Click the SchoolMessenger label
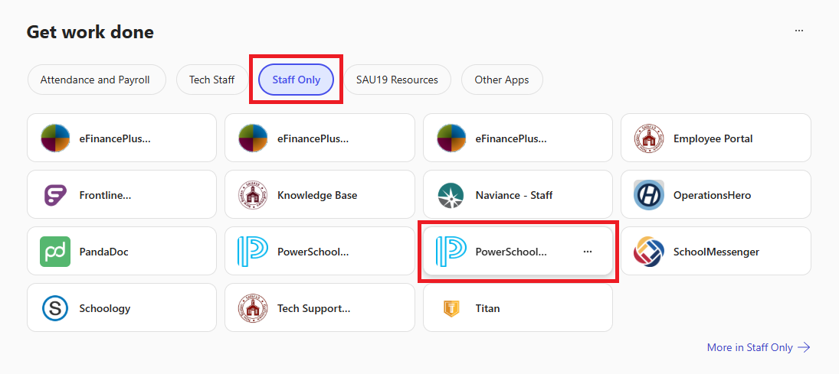Image resolution: width=839 pixels, height=374 pixels. tap(716, 252)
